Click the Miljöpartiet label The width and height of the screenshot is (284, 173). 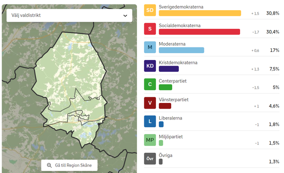pos(171,137)
